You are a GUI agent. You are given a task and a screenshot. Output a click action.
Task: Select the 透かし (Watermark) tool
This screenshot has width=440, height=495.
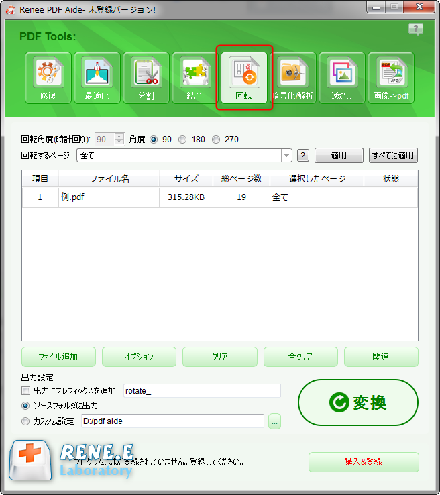(x=342, y=78)
